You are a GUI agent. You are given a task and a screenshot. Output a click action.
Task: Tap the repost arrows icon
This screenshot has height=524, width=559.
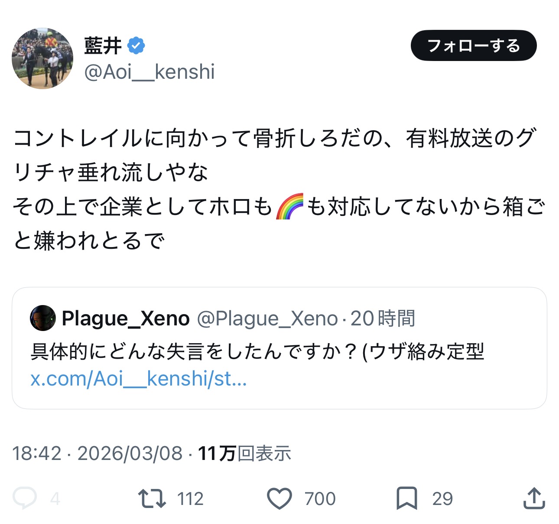[152, 498]
